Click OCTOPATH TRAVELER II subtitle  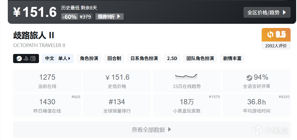(39, 45)
